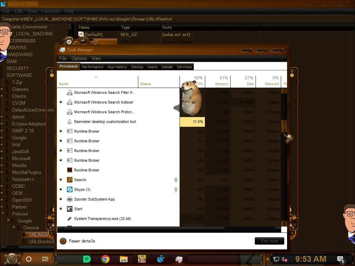
Task: Expand the Start process group
Action: [x=61, y=209]
